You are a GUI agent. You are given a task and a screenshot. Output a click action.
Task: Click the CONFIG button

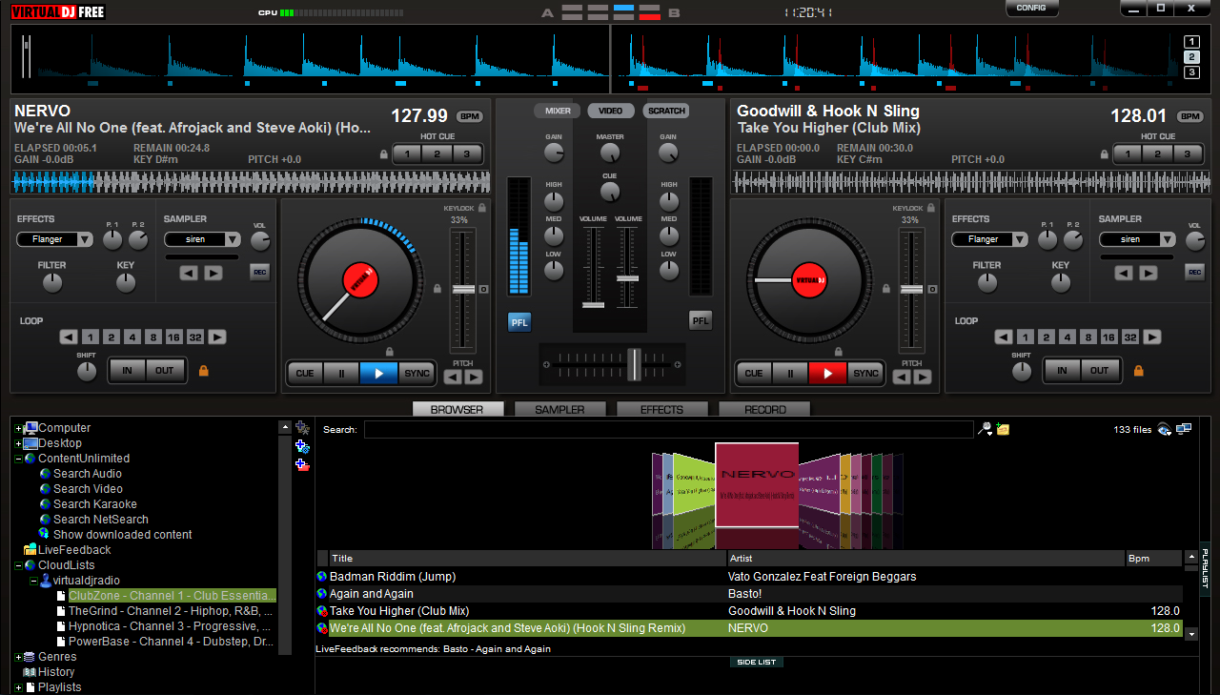coord(1031,9)
